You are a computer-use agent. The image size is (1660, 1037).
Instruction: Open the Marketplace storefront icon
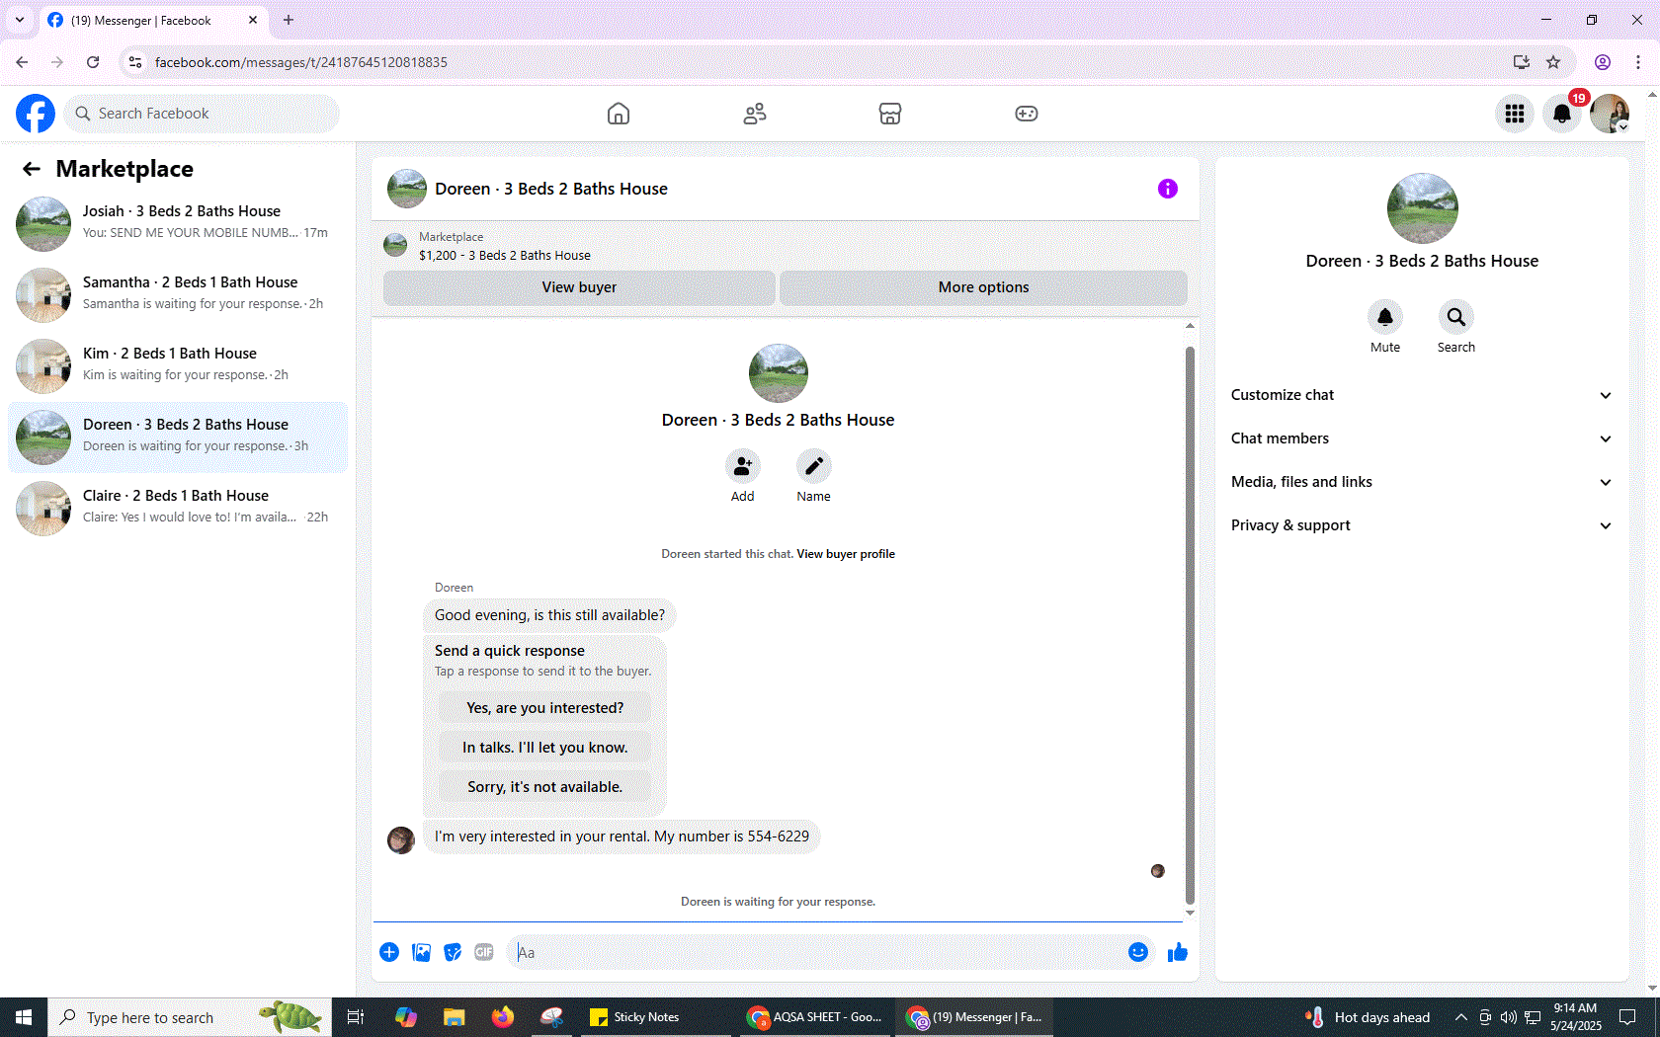point(890,114)
